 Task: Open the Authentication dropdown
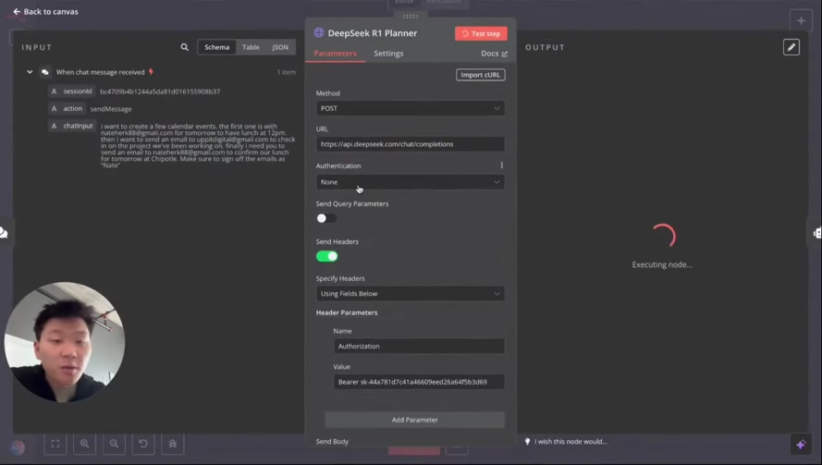410,182
